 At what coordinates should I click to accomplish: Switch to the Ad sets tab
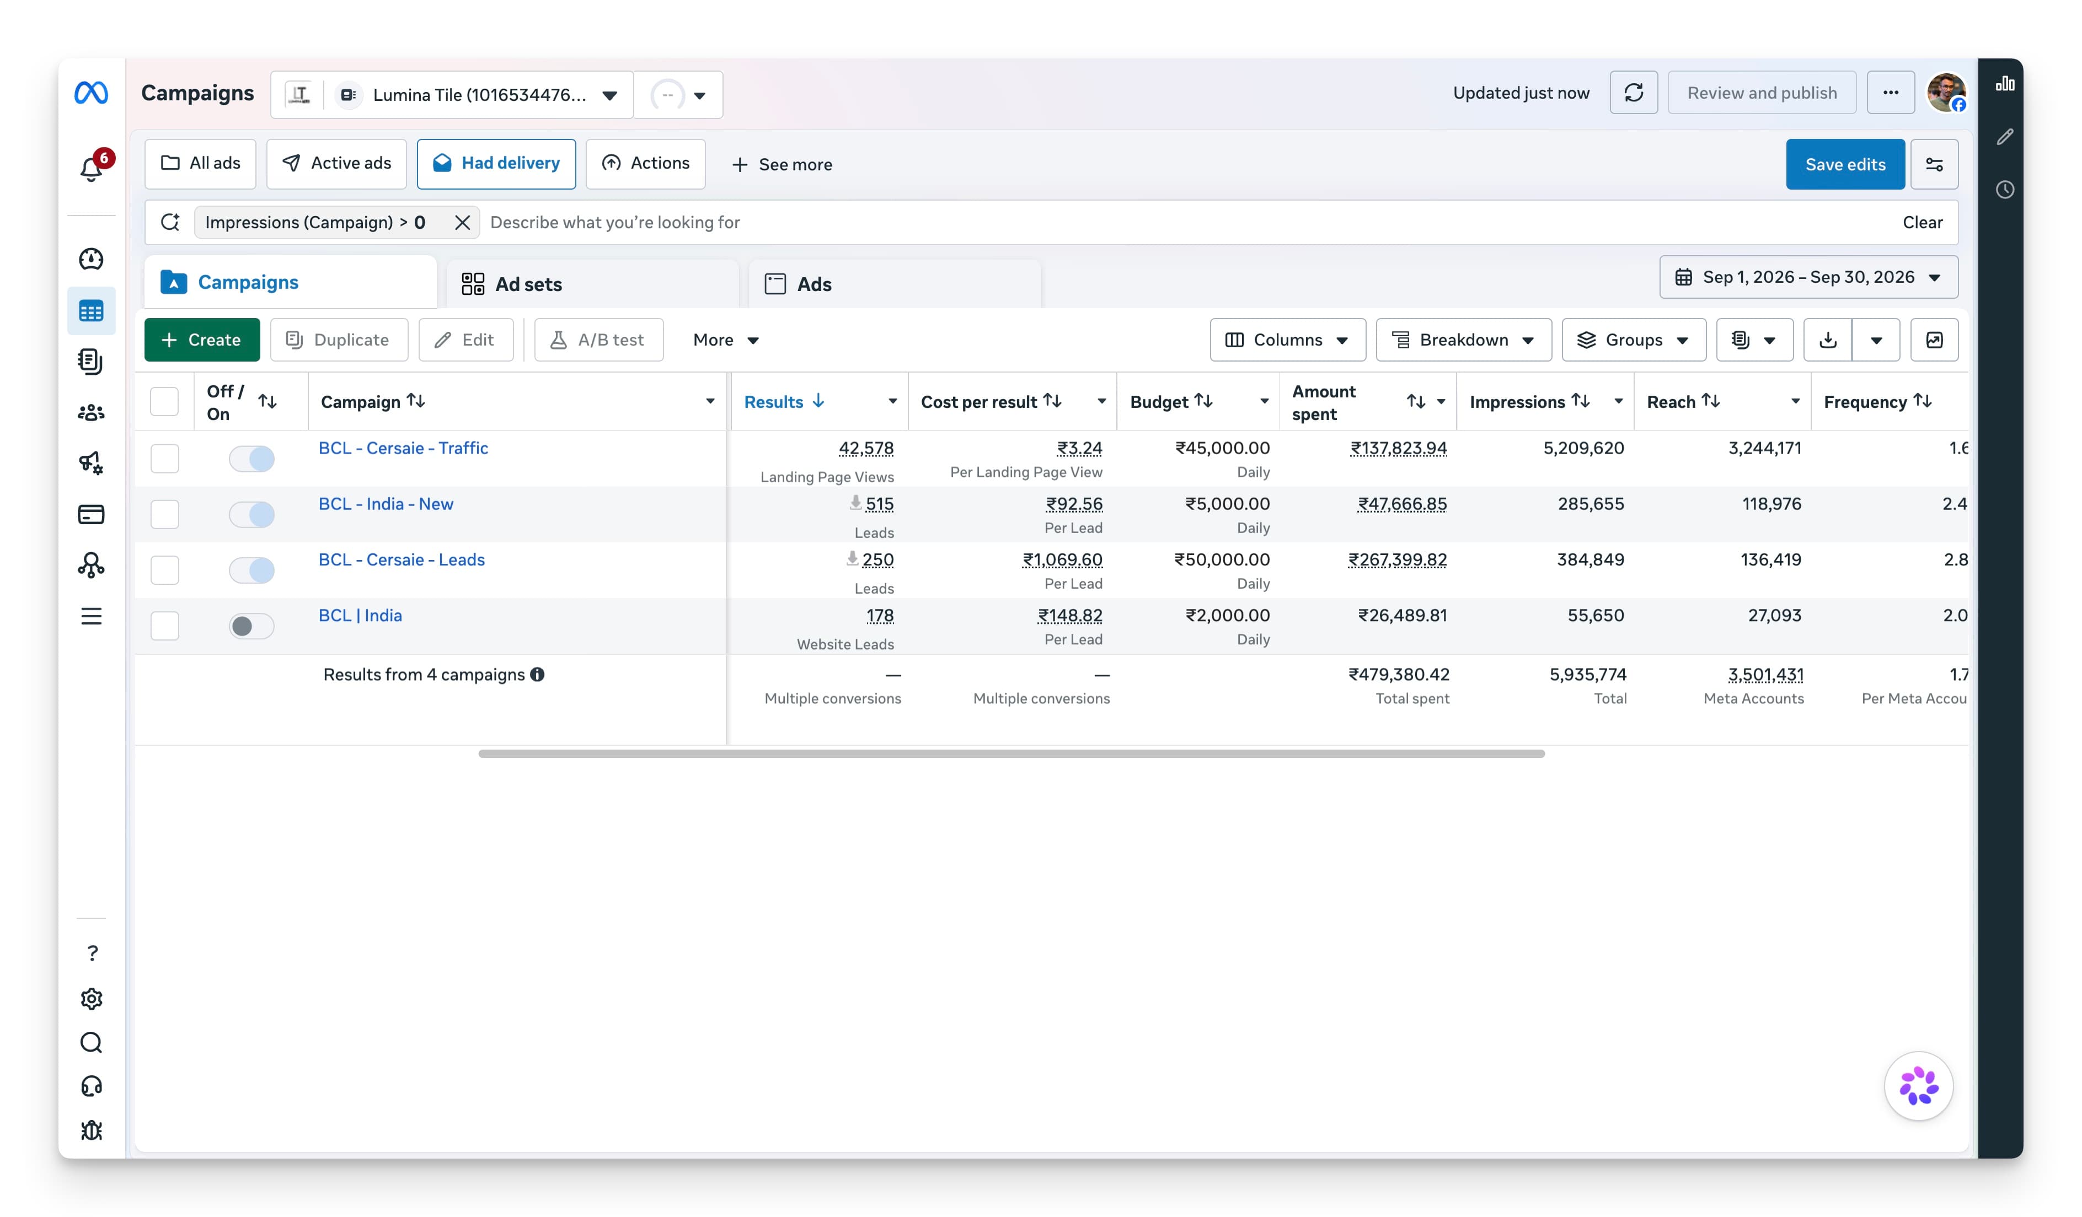pos(592,284)
